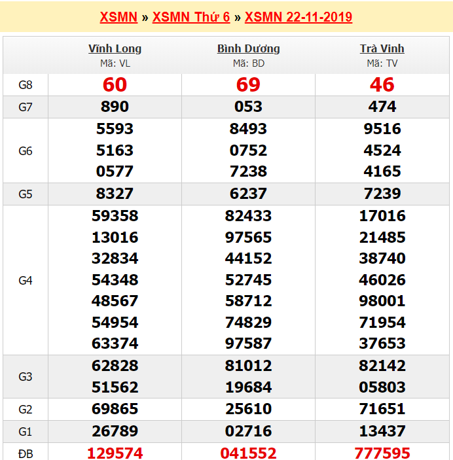The height and width of the screenshot is (460, 453).
Task: Select the G3 row label
Action: (26, 377)
